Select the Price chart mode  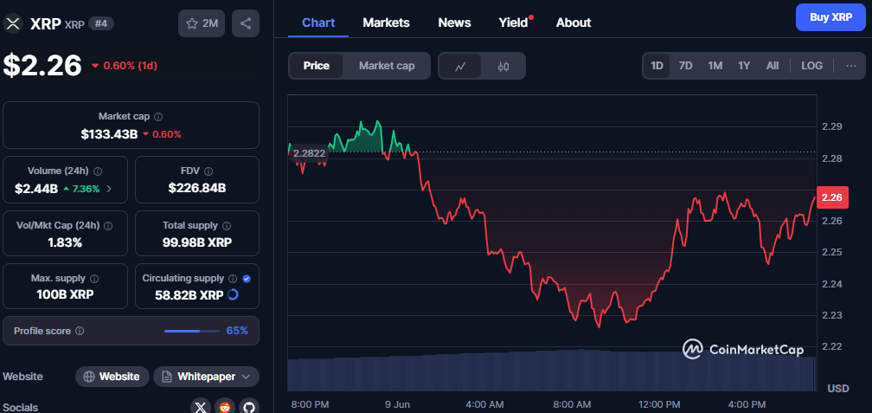pyautogui.click(x=316, y=66)
